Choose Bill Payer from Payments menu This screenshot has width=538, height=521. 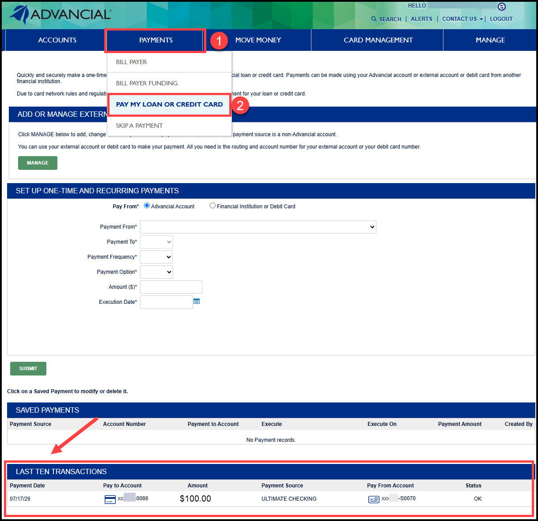click(x=169, y=62)
